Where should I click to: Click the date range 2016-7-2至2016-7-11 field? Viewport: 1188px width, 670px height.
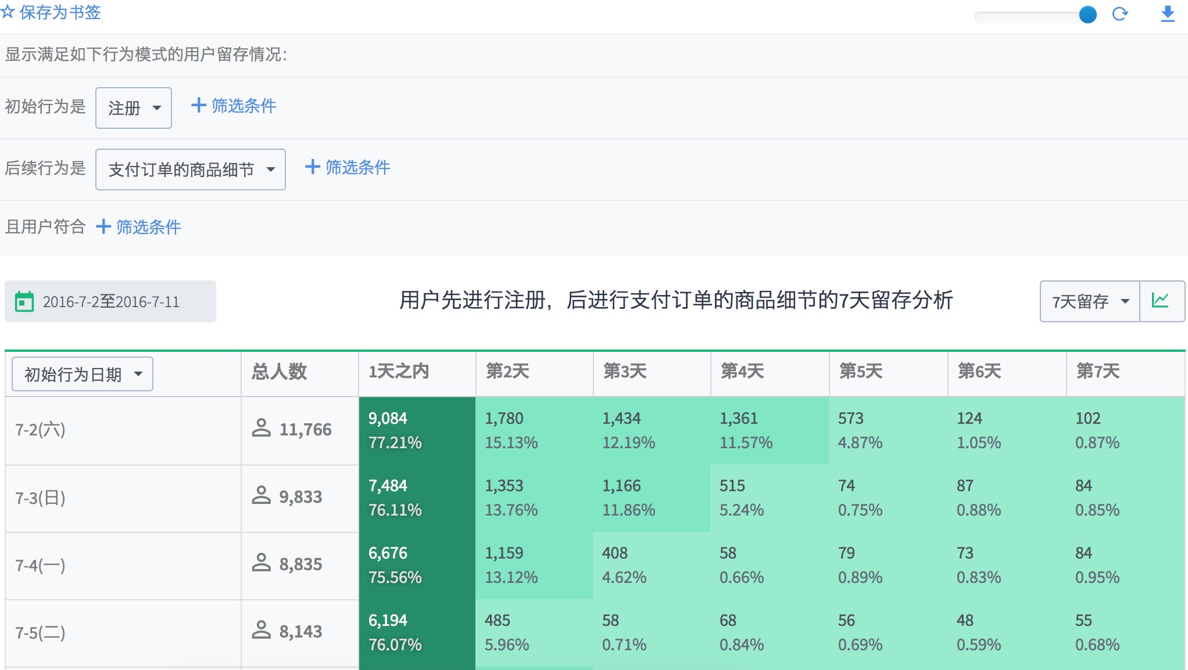point(110,301)
